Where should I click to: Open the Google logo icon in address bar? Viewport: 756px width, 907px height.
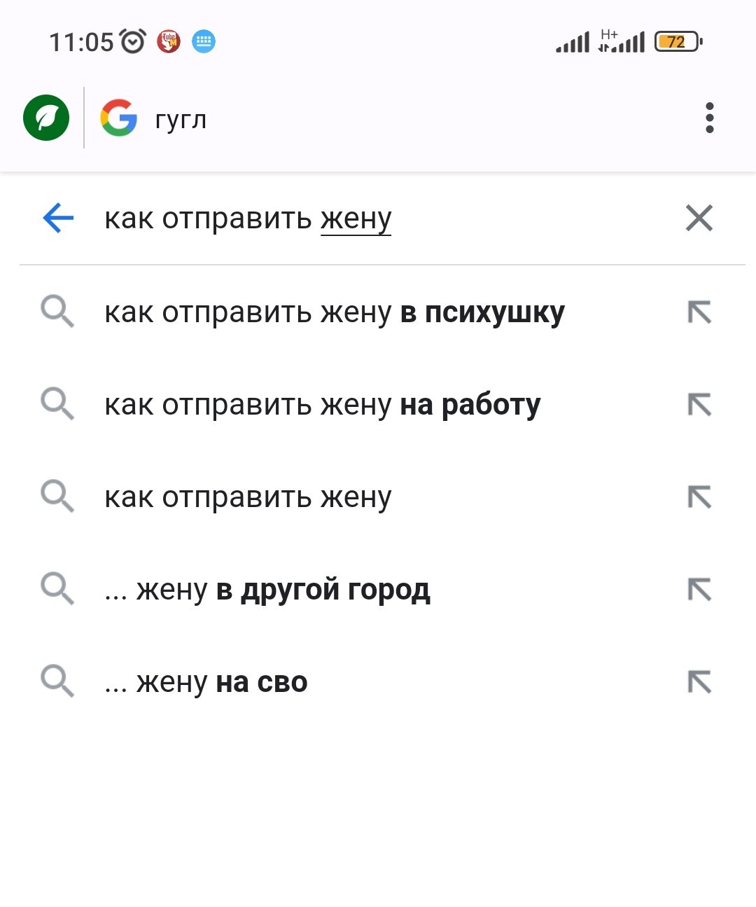[119, 118]
